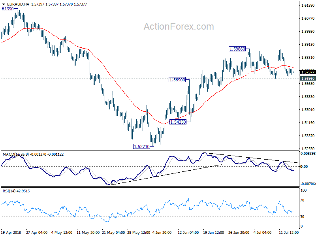Viewport: 316px width, 237px height.
Task: Click the 21 May 04:00 date label
Action: pyautogui.click(x=113, y=233)
